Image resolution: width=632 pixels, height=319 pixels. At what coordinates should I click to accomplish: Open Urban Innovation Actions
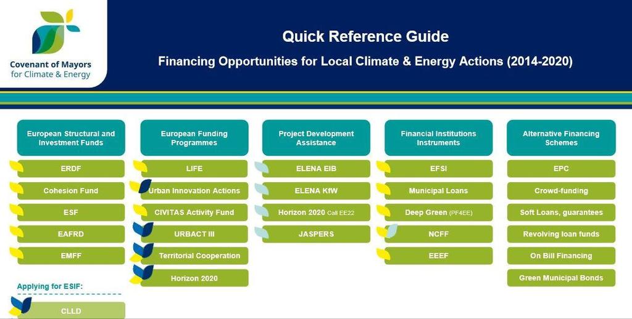click(x=194, y=191)
